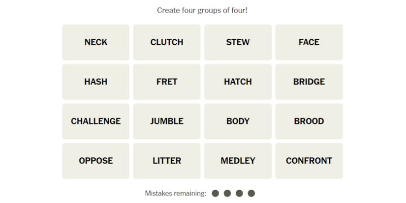
Task: Click the first mistakes remaining dot
Action: (x=215, y=193)
